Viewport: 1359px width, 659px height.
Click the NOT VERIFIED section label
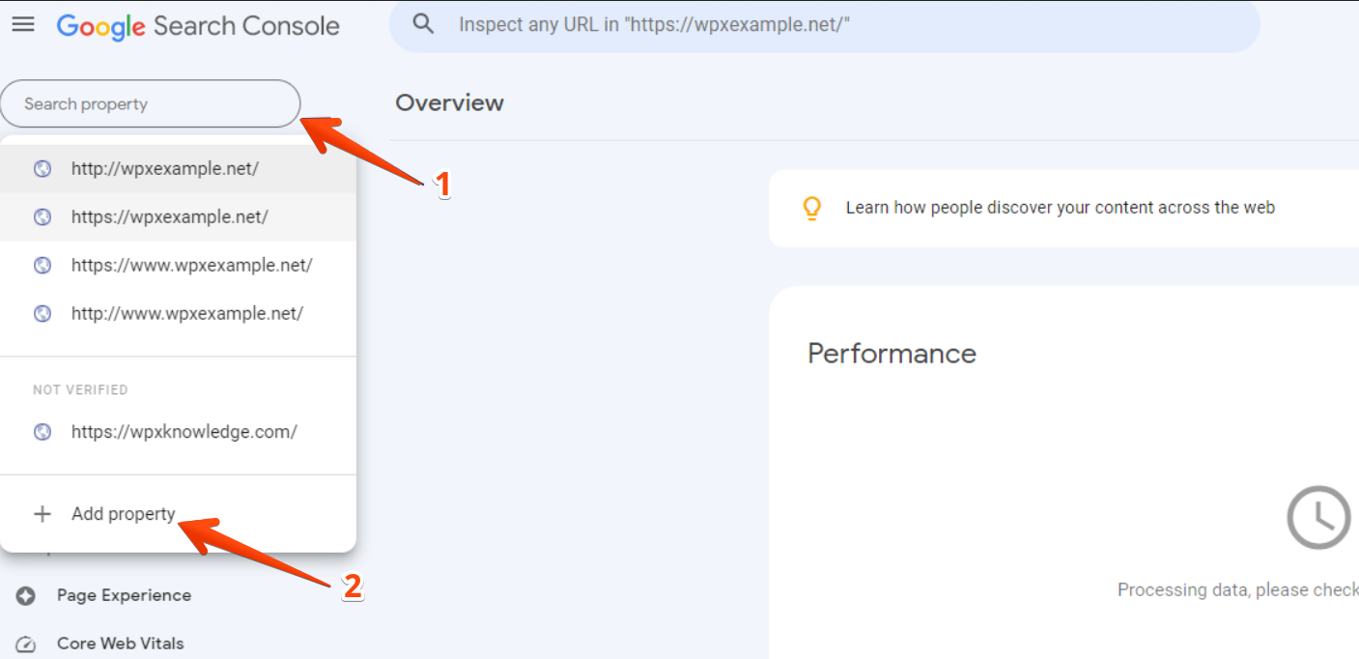(x=80, y=389)
